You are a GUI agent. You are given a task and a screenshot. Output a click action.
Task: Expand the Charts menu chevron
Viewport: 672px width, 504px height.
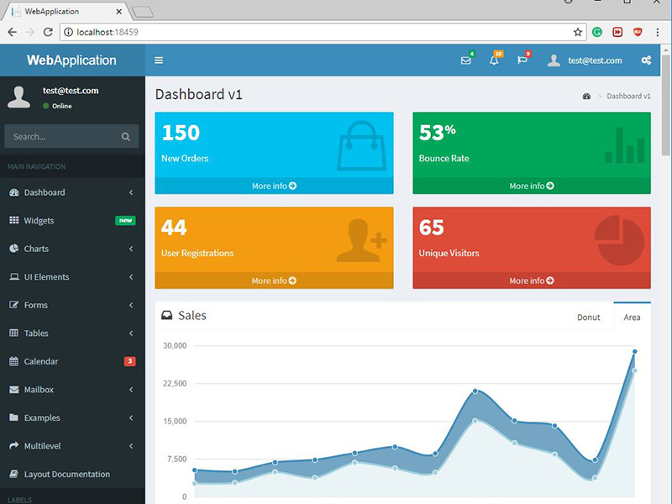point(131,249)
